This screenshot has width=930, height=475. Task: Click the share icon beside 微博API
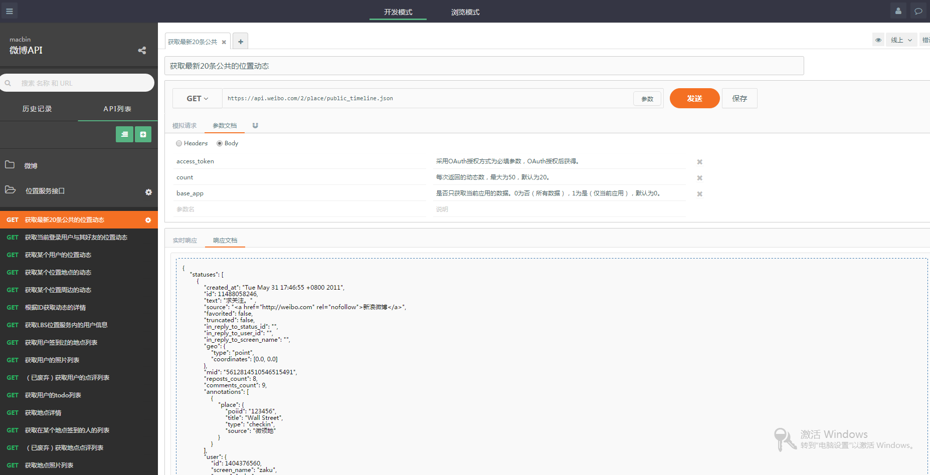pos(142,50)
